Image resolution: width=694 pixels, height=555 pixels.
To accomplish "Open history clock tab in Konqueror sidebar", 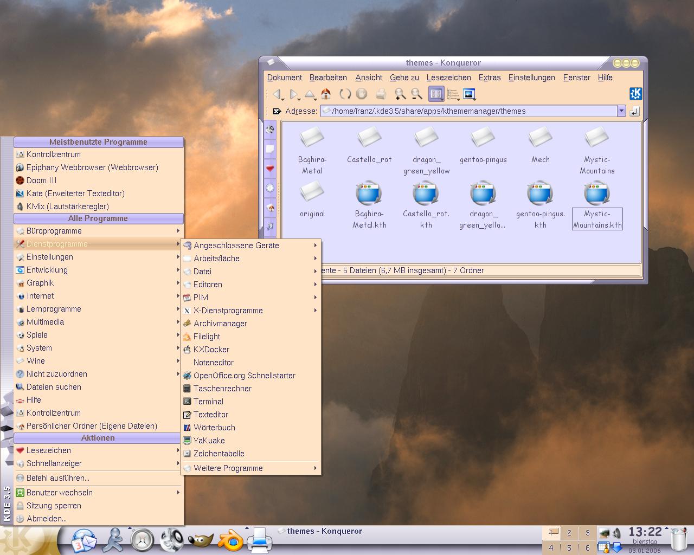I will coord(270,188).
